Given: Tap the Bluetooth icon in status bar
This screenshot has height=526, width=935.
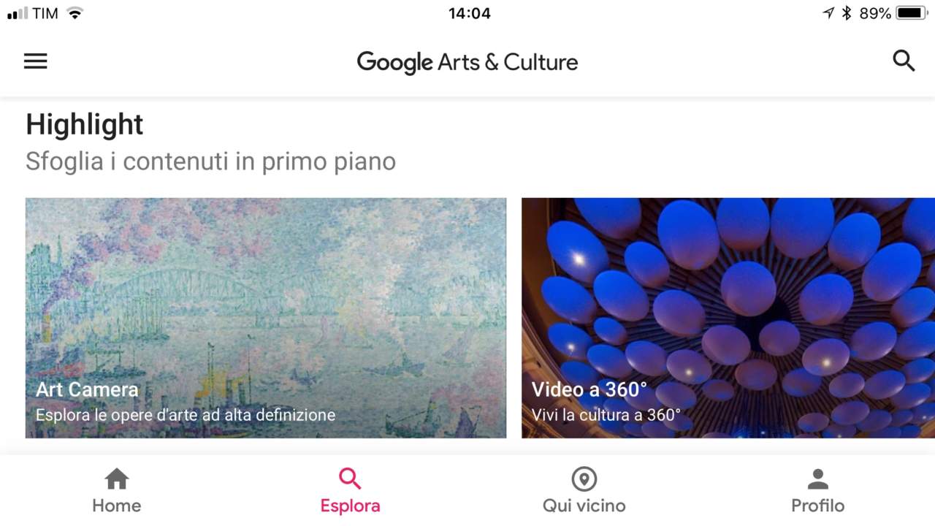Looking at the screenshot, I should (847, 13).
